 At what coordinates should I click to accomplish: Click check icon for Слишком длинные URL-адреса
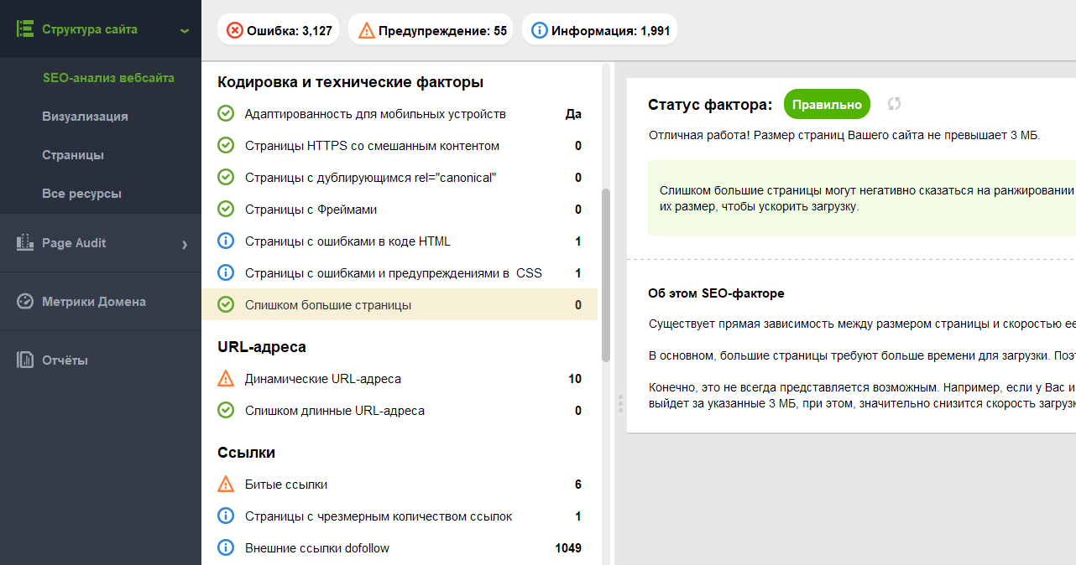(226, 410)
